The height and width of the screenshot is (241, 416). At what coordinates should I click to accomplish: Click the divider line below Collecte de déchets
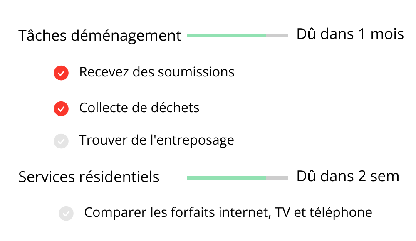pos(235,125)
